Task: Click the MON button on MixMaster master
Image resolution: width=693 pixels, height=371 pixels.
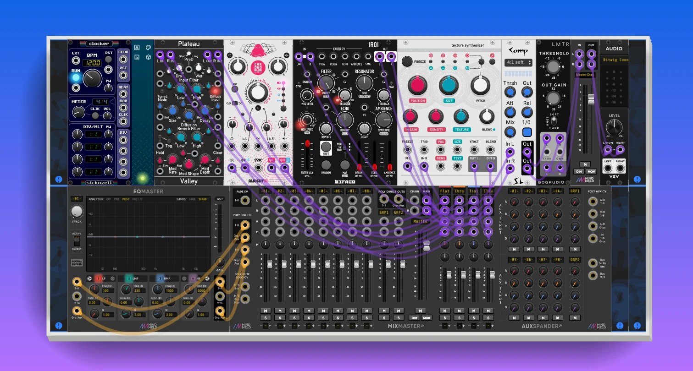Action: coord(427,318)
